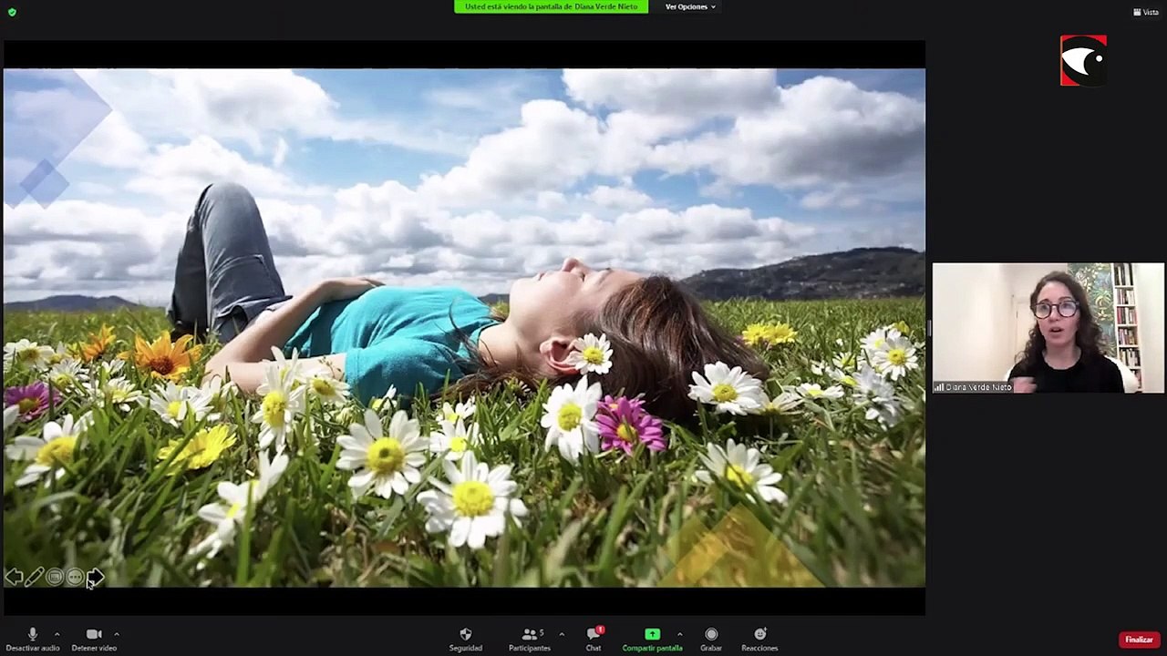Open the slideshow more options ellipsis

[x=75, y=577]
